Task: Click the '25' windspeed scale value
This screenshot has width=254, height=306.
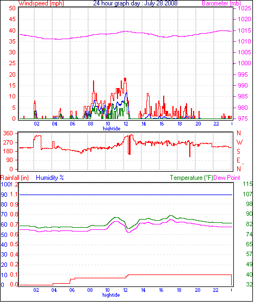Action: 12,63
